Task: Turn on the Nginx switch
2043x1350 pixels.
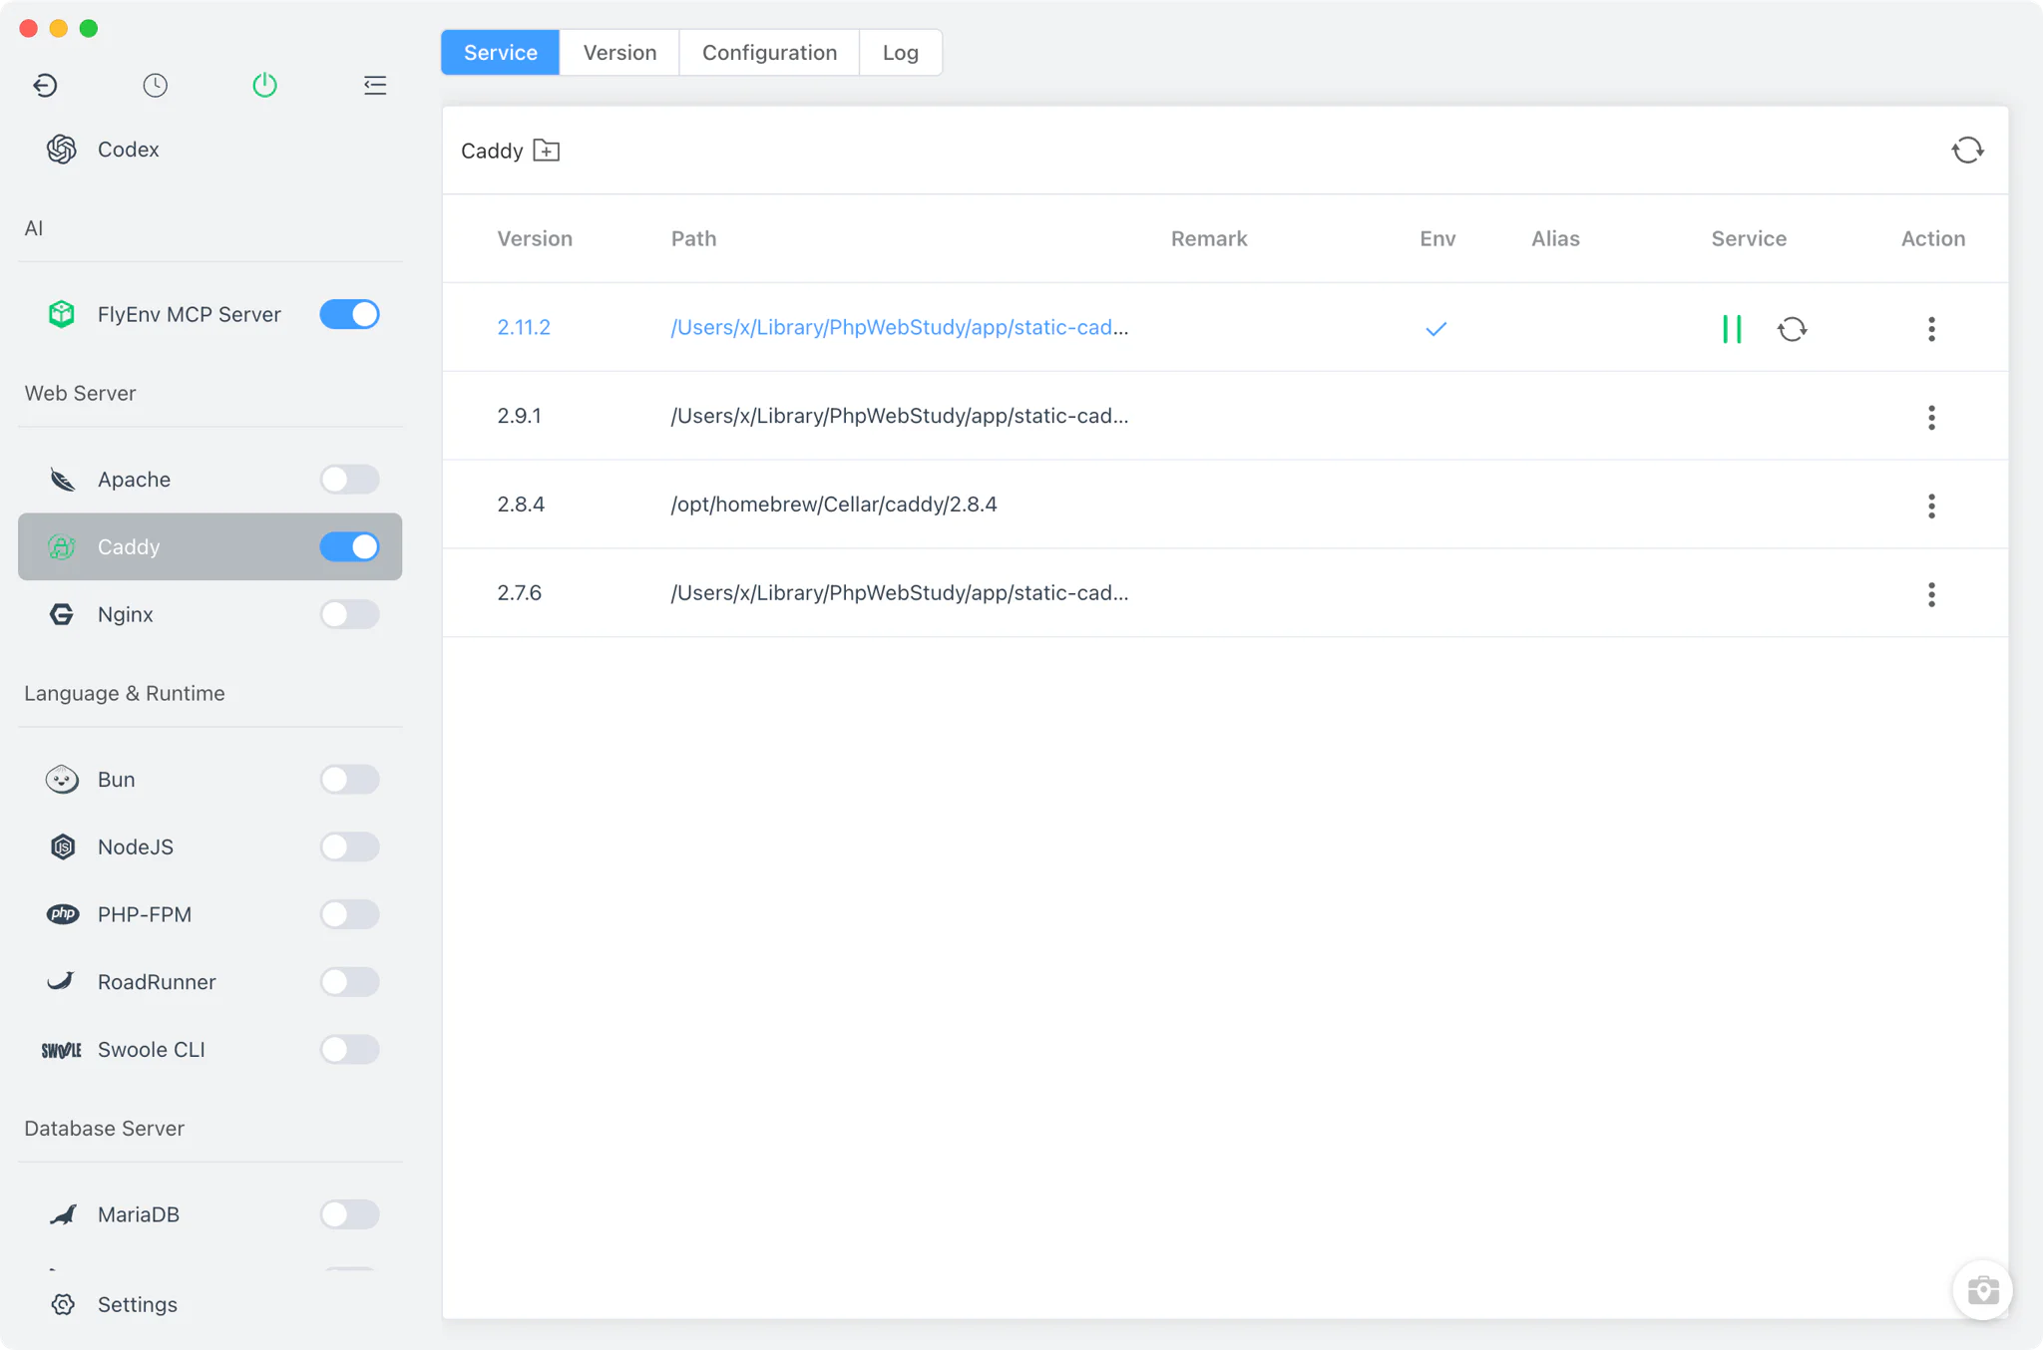Action: tap(349, 614)
